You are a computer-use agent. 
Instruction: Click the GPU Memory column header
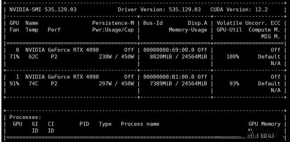pyautogui.click(x=265, y=124)
